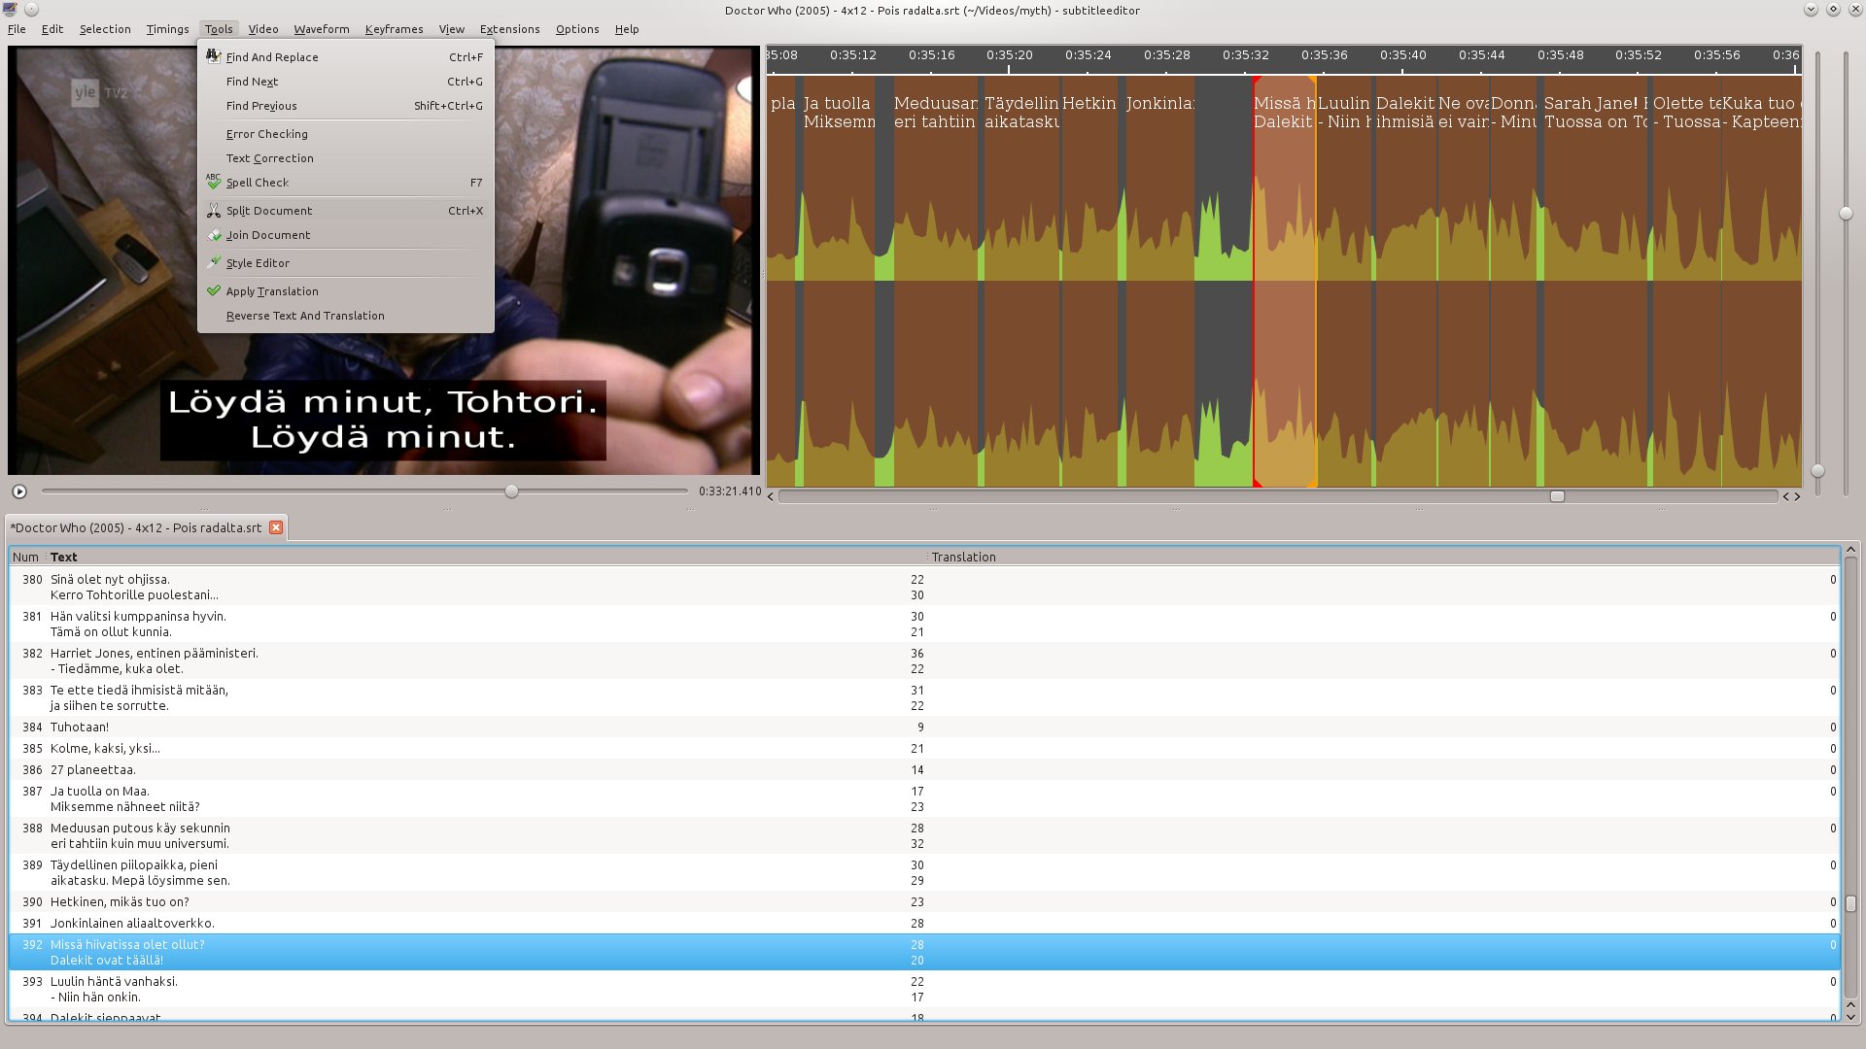Click waveform horizontal scrollbar thumb
The image size is (1866, 1049).
click(x=1557, y=496)
